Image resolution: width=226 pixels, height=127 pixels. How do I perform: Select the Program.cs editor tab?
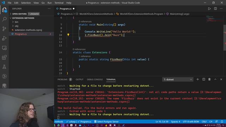coord(65,8)
